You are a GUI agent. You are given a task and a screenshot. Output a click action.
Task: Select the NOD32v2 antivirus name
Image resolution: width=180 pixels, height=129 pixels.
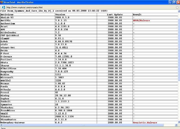[x=6, y=80]
